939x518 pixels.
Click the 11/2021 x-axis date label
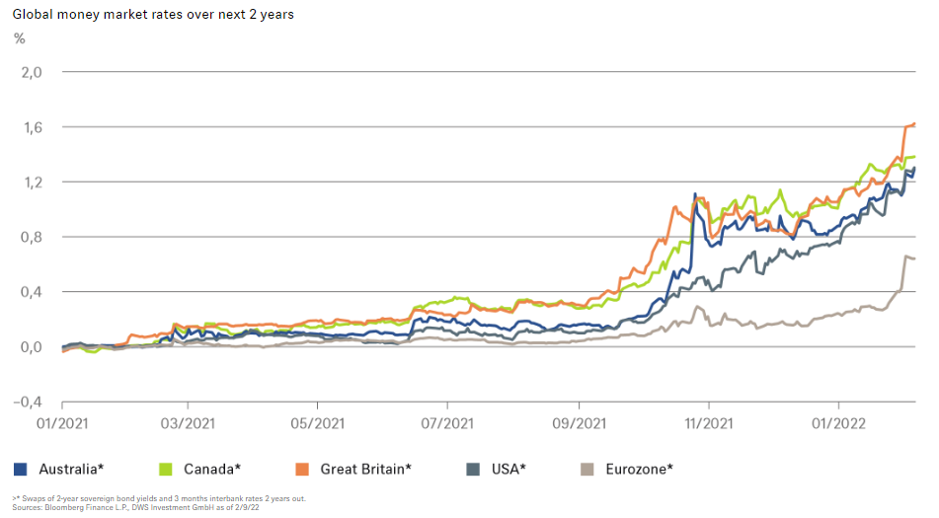click(708, 422)
